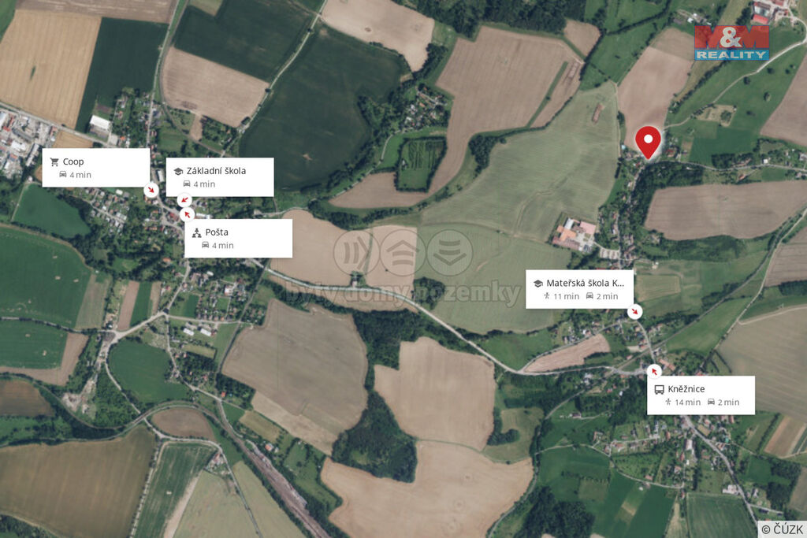
Task: Click the walking time 14 min on Kněžnice
Action: point(683,403)
